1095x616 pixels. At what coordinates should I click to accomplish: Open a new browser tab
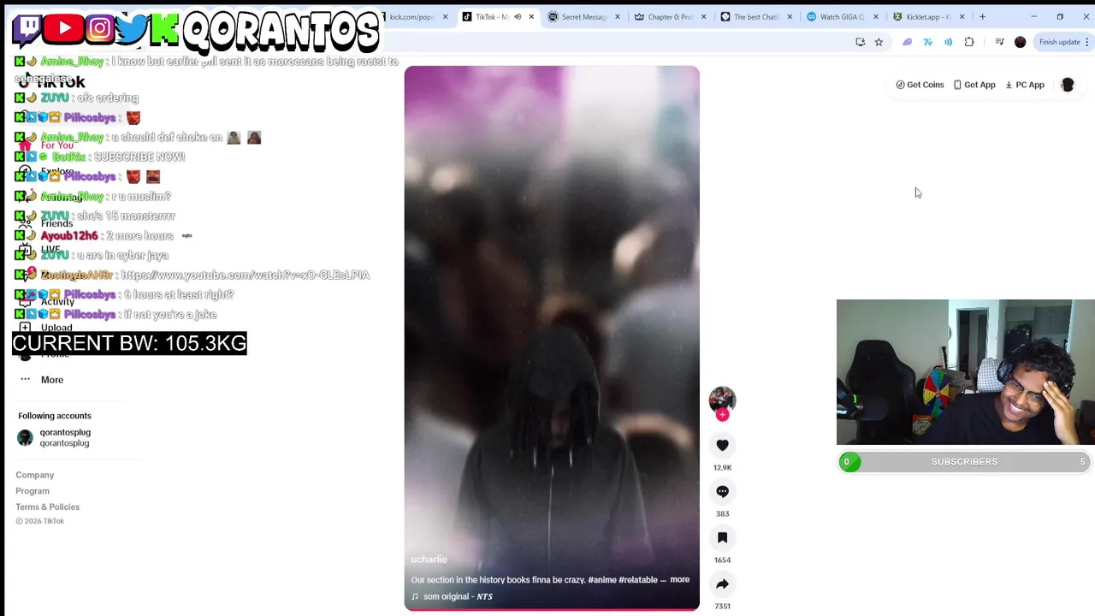982,16
